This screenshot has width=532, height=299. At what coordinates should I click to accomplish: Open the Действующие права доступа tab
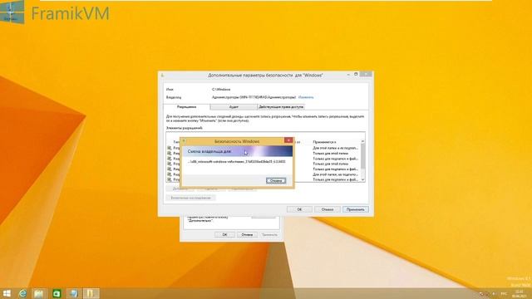click(281, 107)
